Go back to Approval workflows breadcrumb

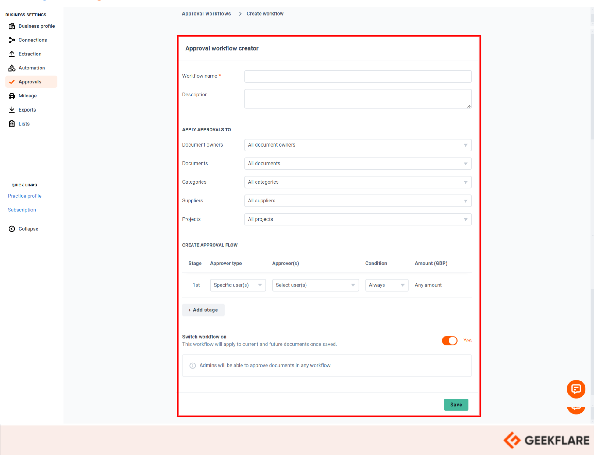(206, 14)
